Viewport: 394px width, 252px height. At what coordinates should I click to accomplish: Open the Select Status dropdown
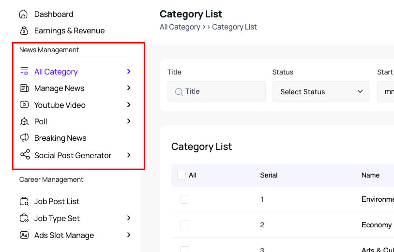[x=321, y=91]
